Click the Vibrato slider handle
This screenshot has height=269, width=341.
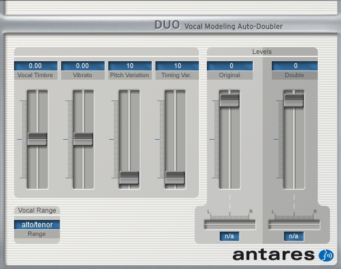point(83,139)
